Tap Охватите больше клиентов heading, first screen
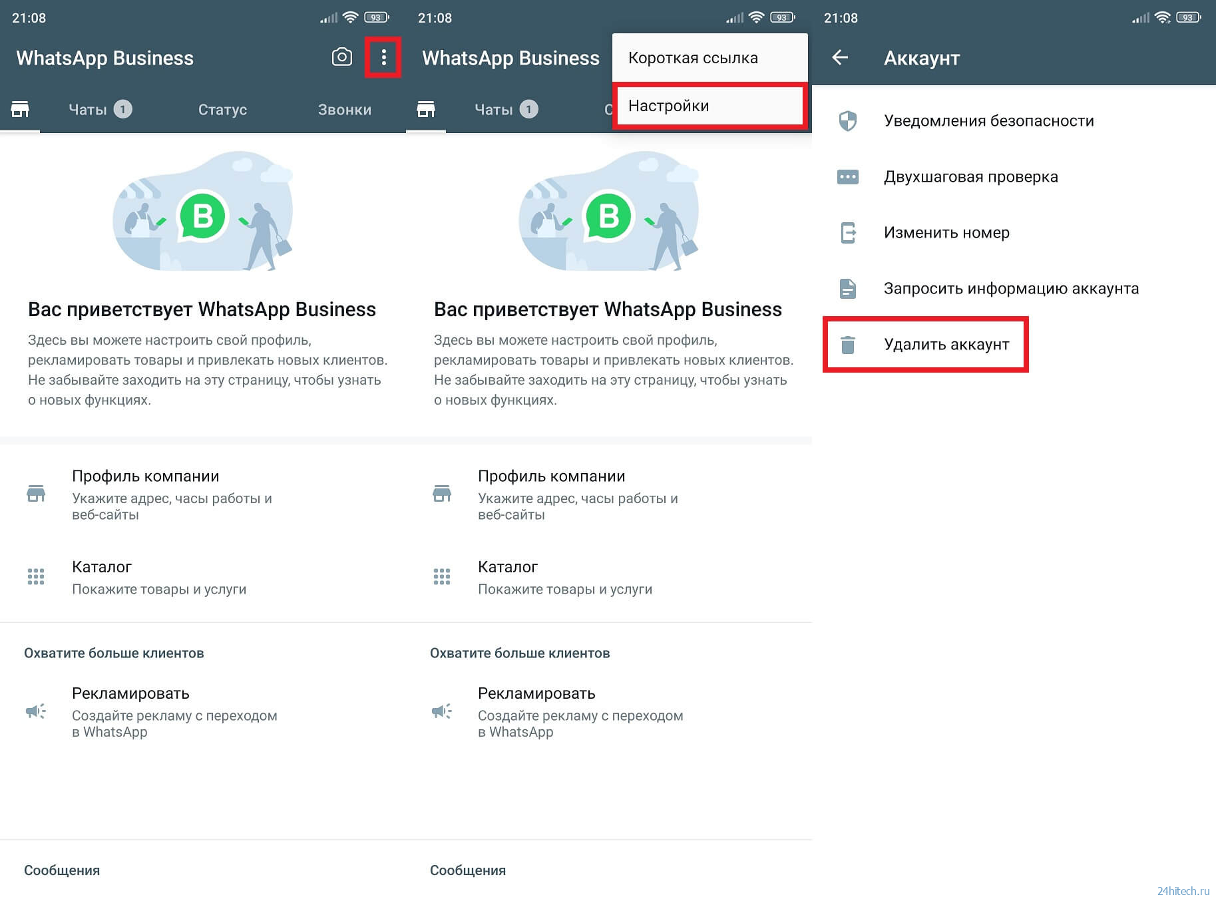The height and width of the screenshot is (901, 1216). point(114,653)
